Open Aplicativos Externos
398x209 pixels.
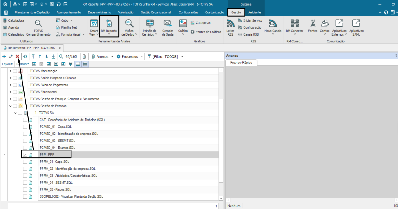tap(339, 28)
